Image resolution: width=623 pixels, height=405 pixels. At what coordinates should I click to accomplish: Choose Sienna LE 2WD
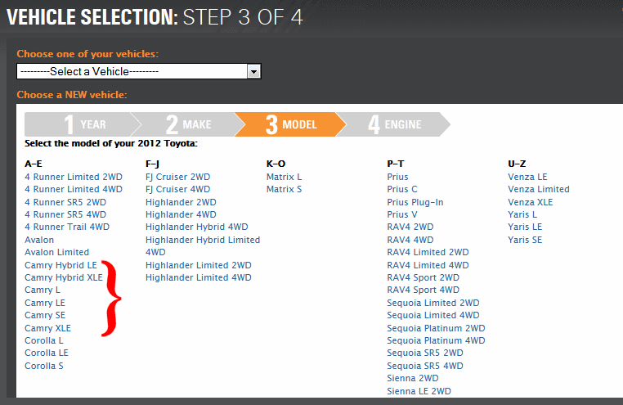(x=419, y=391)
